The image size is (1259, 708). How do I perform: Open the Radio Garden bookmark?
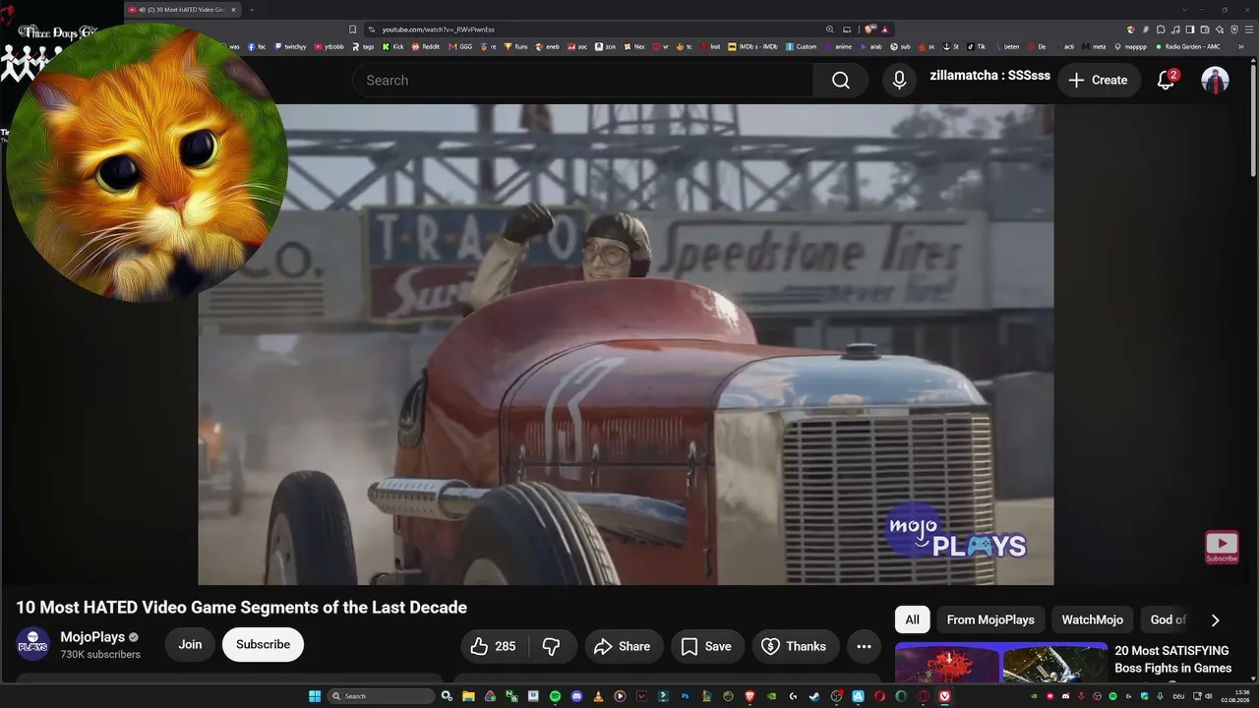click(x=1187, y=46)
